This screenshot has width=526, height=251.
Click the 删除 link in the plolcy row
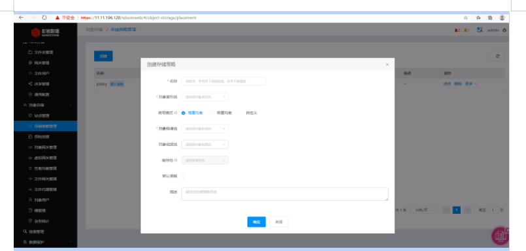[458, 83]
